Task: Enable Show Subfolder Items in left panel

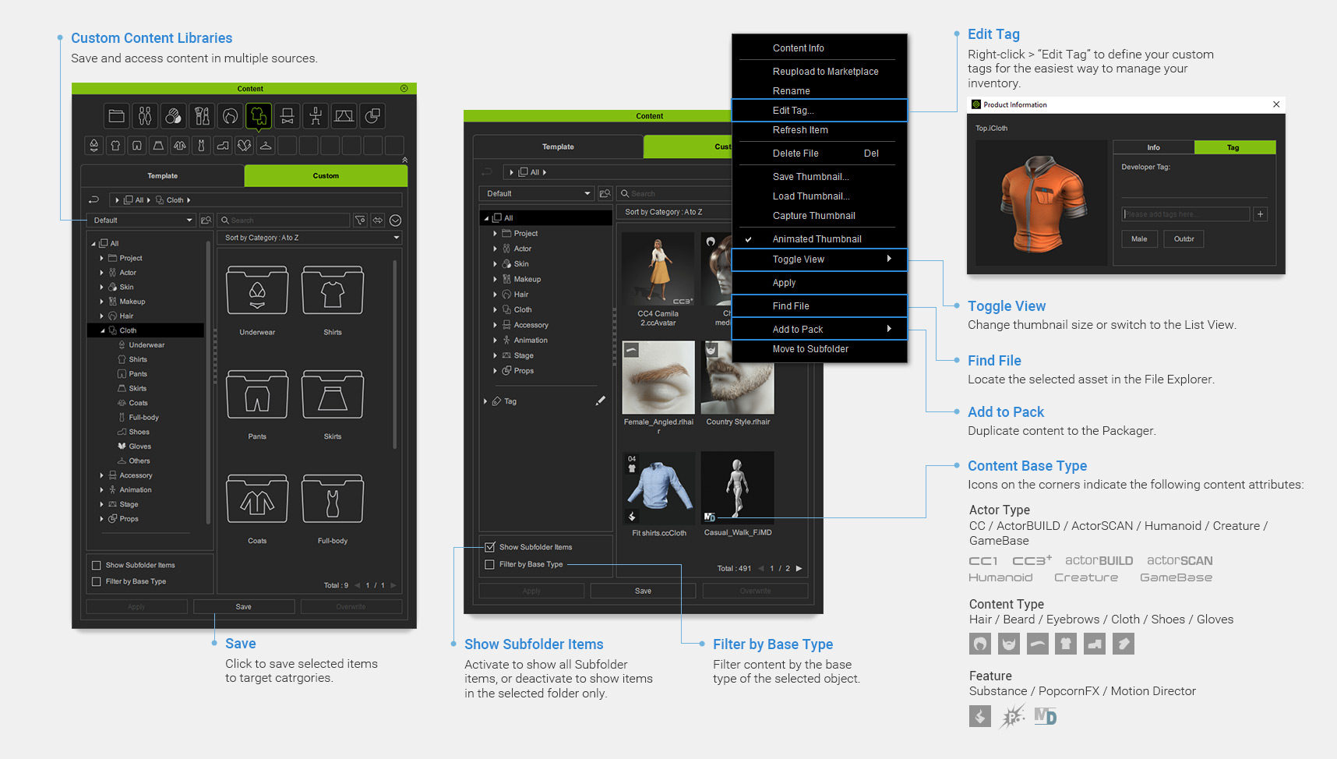Action: [x=97, y=565]
